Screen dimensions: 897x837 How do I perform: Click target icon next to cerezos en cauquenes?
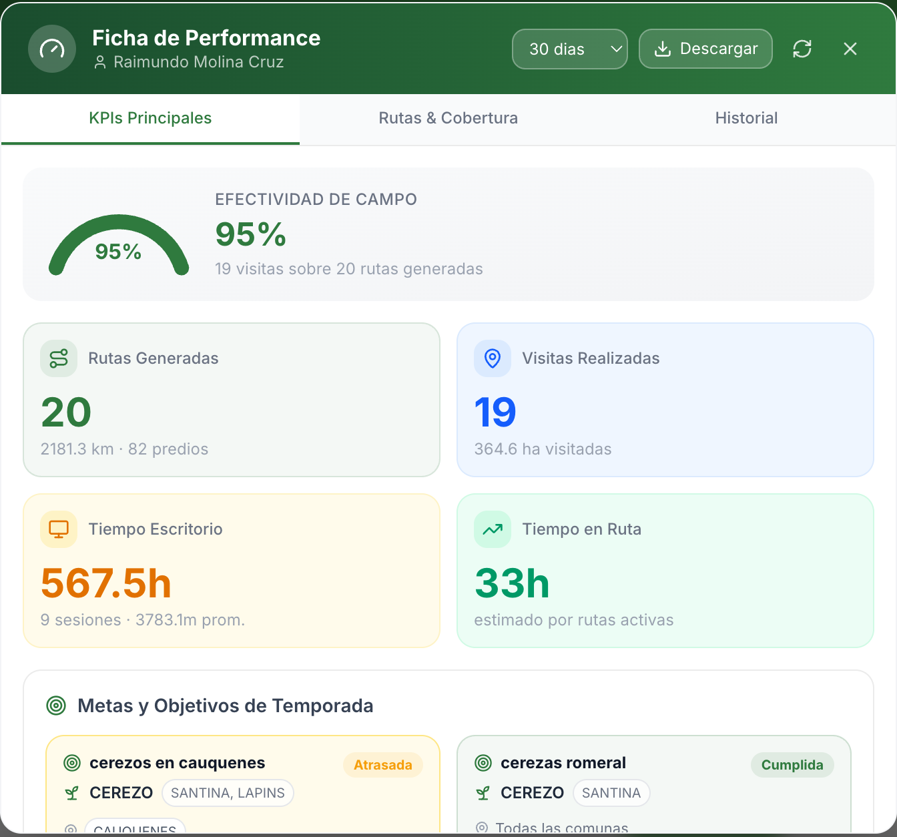tap(72, 763)
